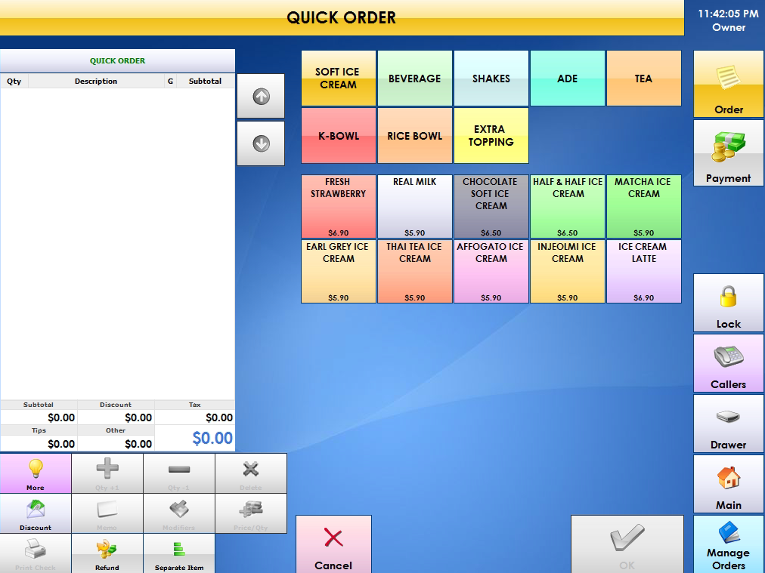Go to Main home screen
The width and height of the screenshot is (765, 573).
728,483
